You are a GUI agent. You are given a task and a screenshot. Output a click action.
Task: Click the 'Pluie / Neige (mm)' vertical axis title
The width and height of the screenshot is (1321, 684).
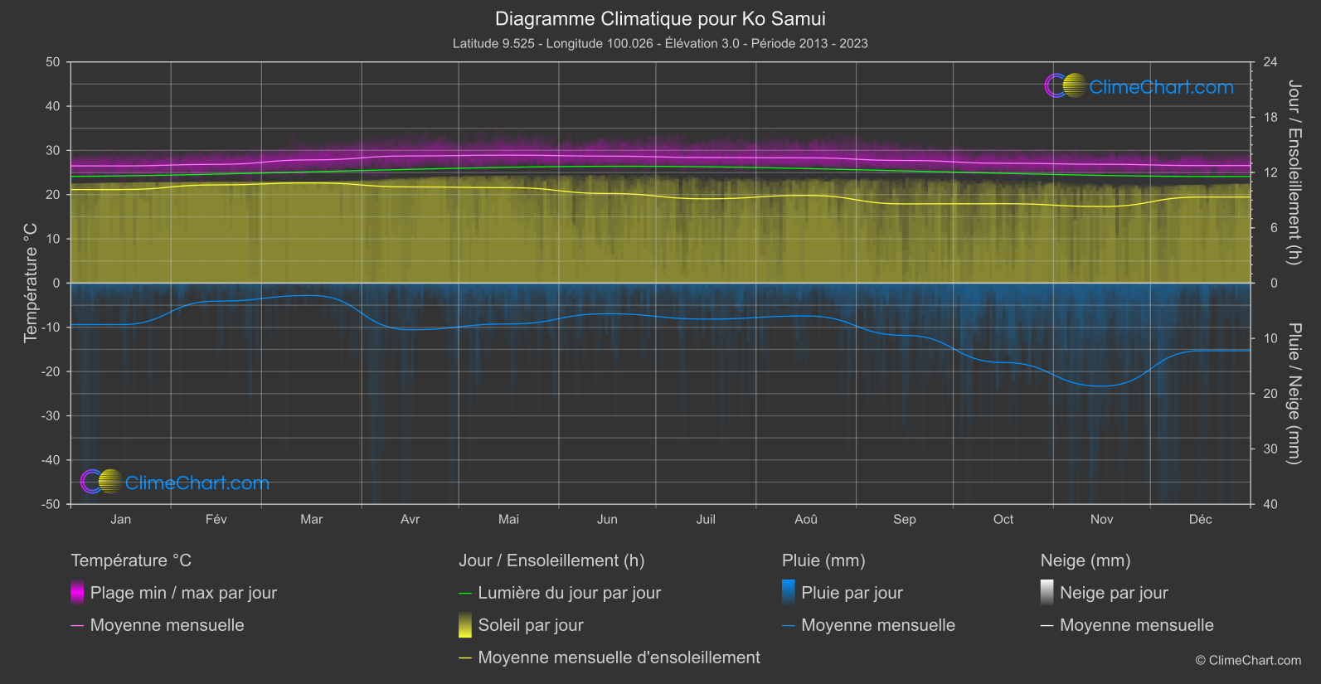pos(1294,394)
